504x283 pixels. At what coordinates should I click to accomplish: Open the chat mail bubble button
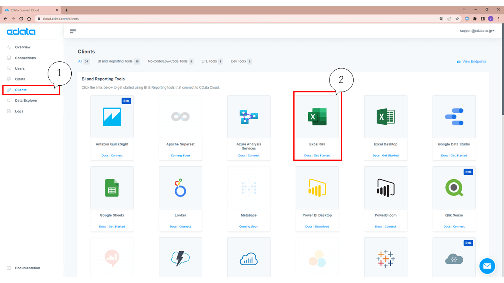tap(487, 266)
